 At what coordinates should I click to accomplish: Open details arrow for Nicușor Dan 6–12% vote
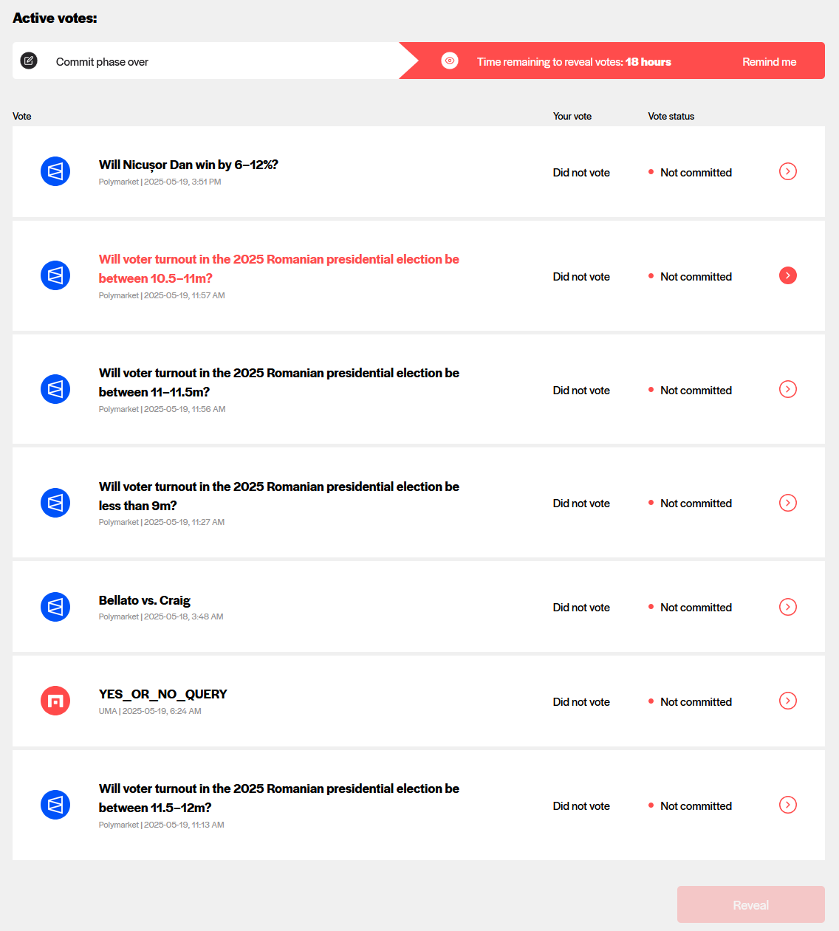pyautogui.click(x=788, y=171)
